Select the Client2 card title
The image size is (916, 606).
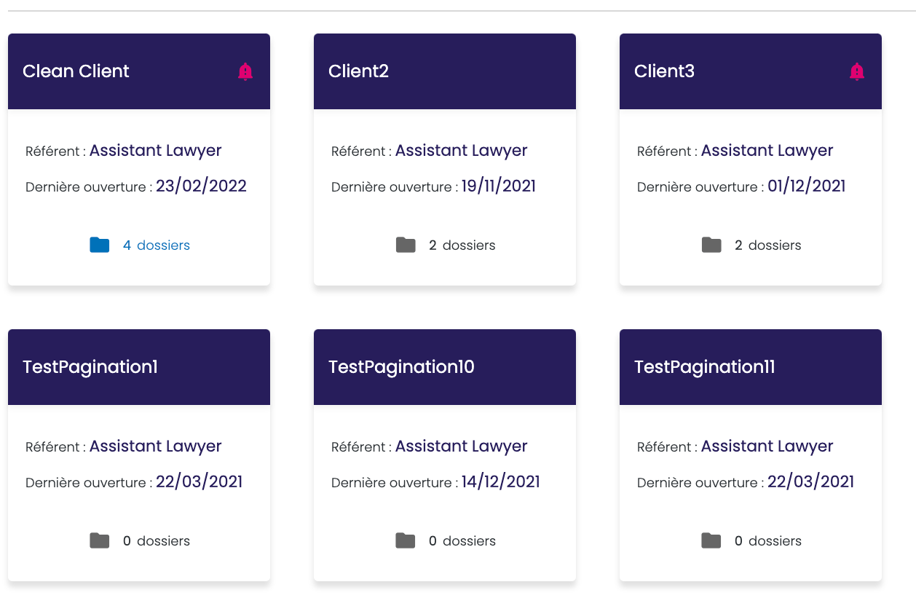point(358,71)
